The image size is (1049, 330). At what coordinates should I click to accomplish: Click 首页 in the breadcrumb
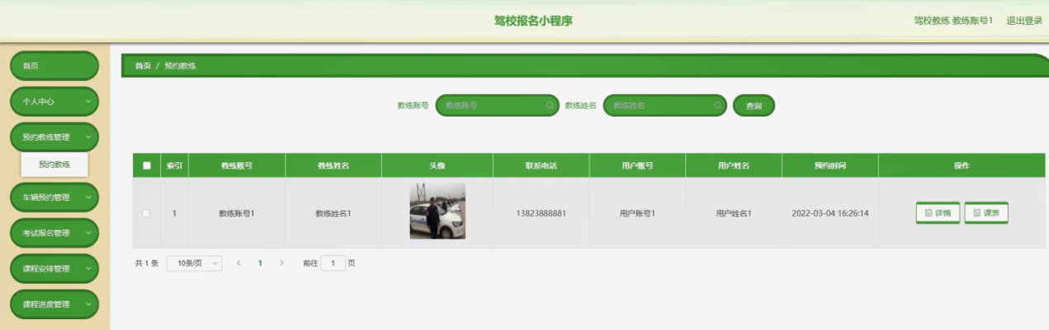143,65
